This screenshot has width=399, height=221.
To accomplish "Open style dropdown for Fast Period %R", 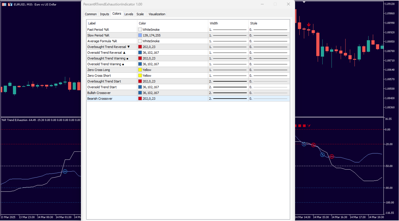I will (x=269, y=30).
